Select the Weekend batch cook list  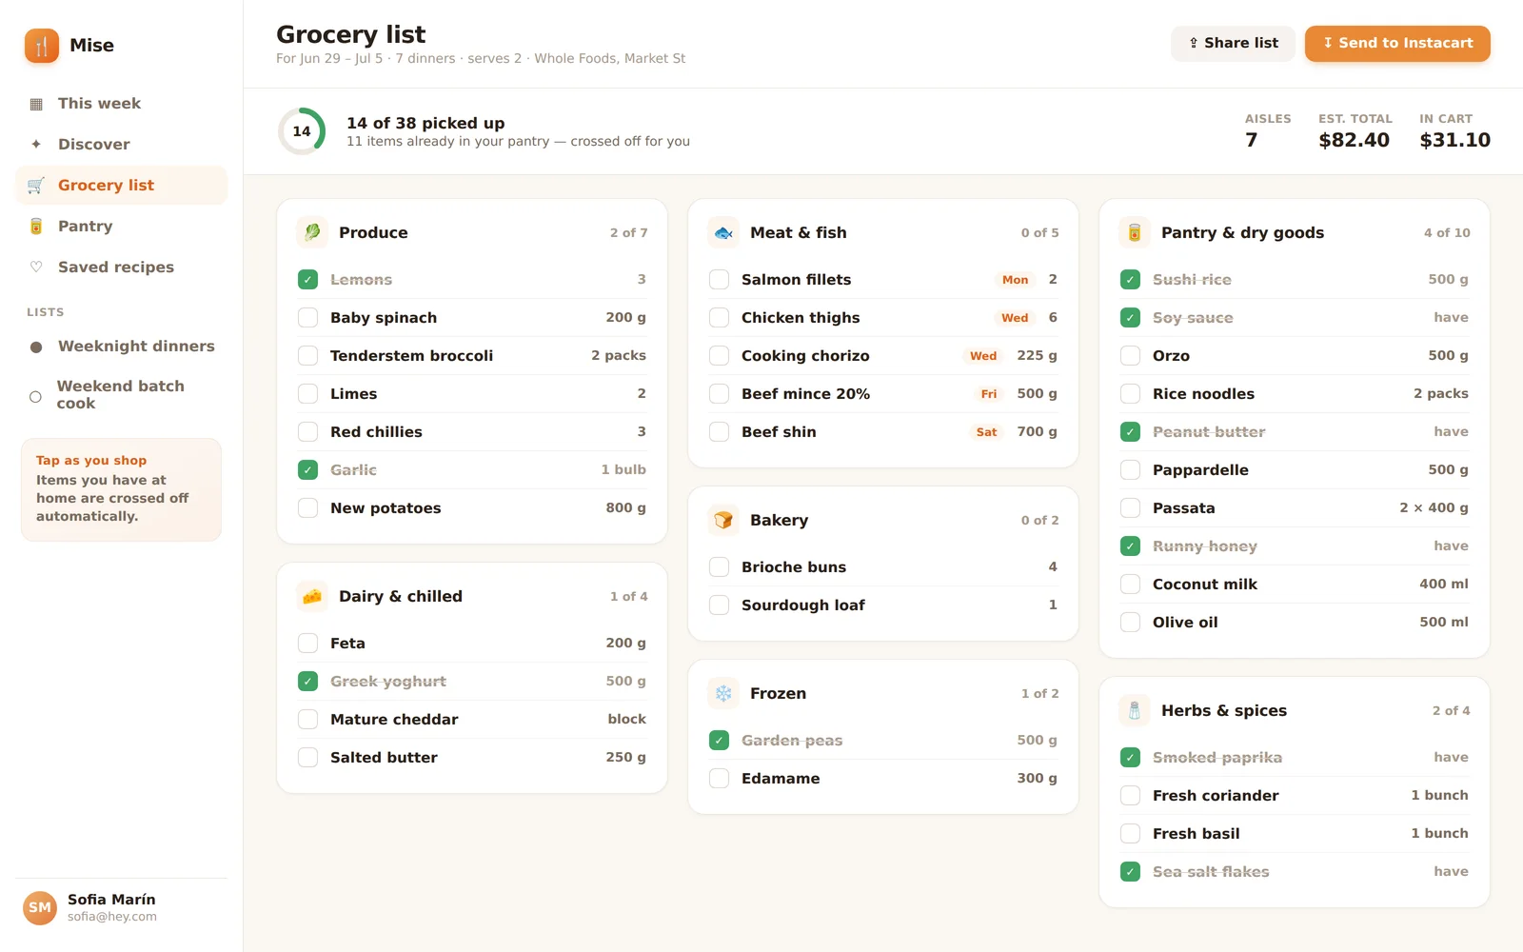tap(122, 395)
